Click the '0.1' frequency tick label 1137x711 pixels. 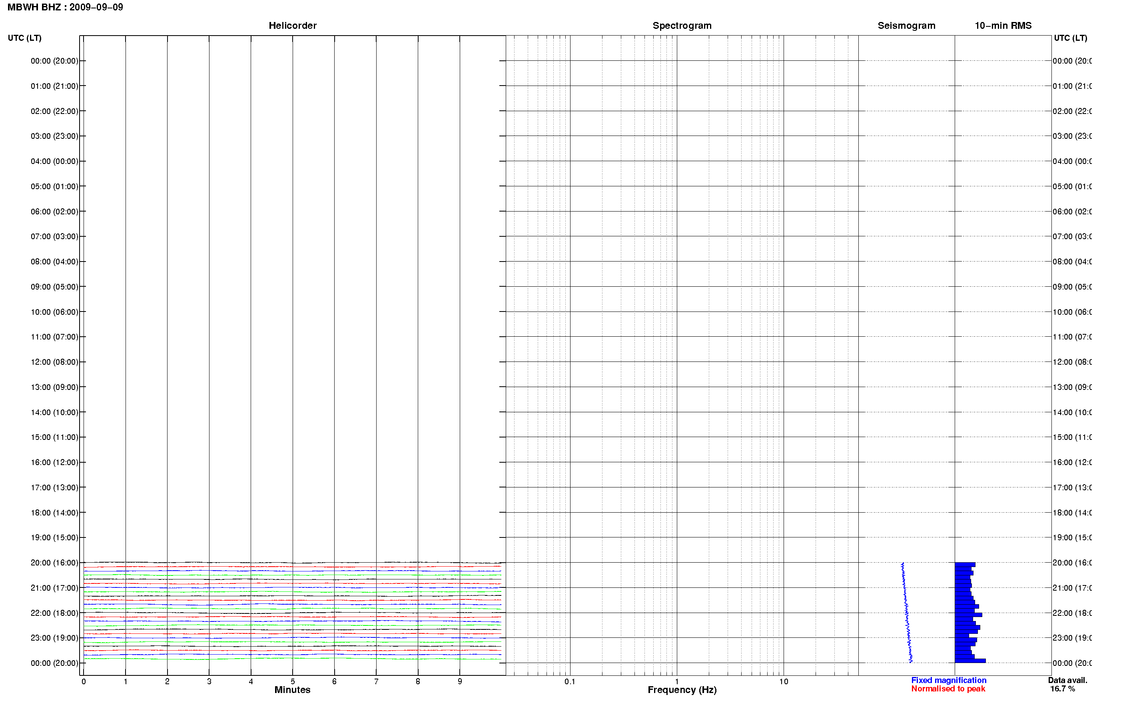[570, 681]
